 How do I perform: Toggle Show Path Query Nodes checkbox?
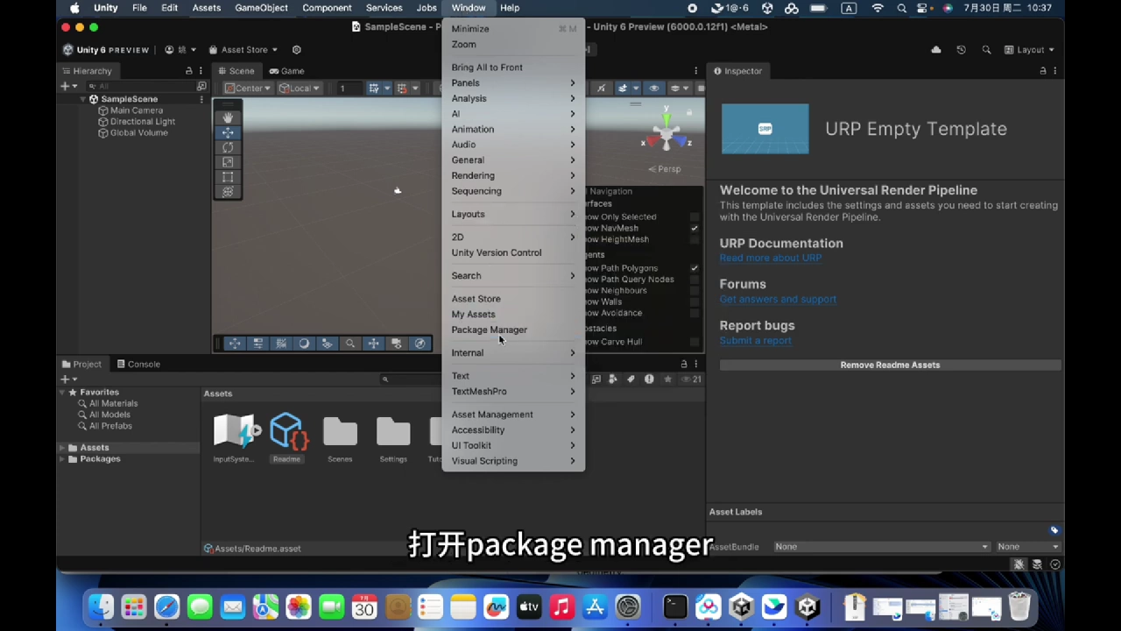click(x=694, y=280)
